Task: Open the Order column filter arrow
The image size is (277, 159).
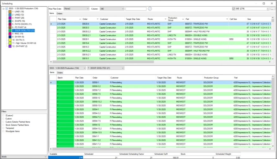Action: point(98,19)
